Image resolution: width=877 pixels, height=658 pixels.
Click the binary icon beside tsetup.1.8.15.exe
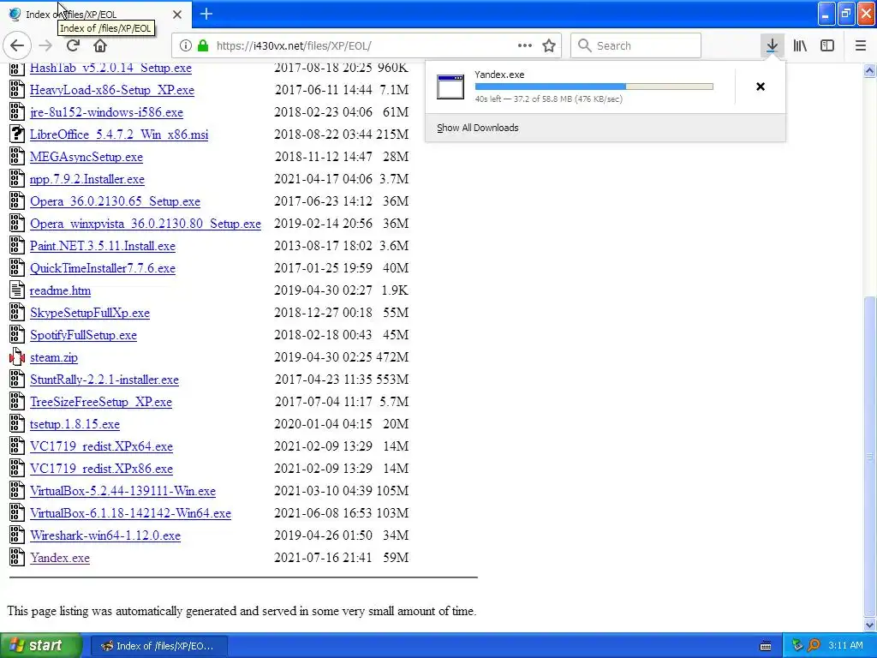[17, 423]
